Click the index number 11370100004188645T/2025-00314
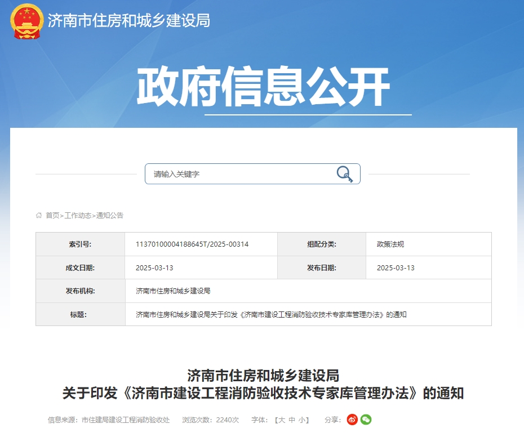This screenshot has height=446, width=524. [192, 244]
